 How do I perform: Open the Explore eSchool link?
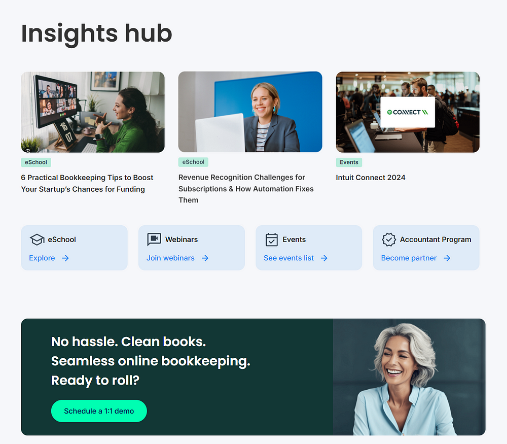42,258
